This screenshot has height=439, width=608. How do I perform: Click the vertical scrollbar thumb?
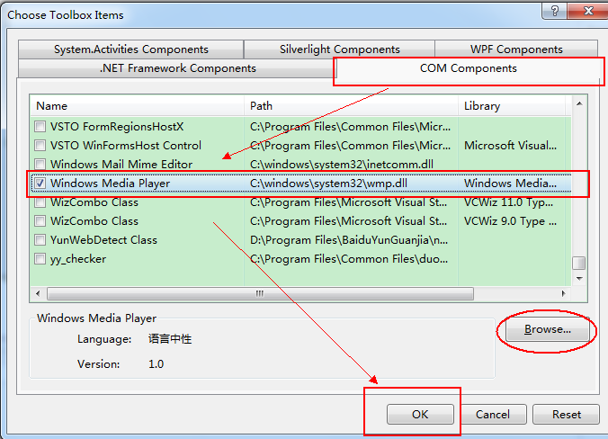click(579, 263)
